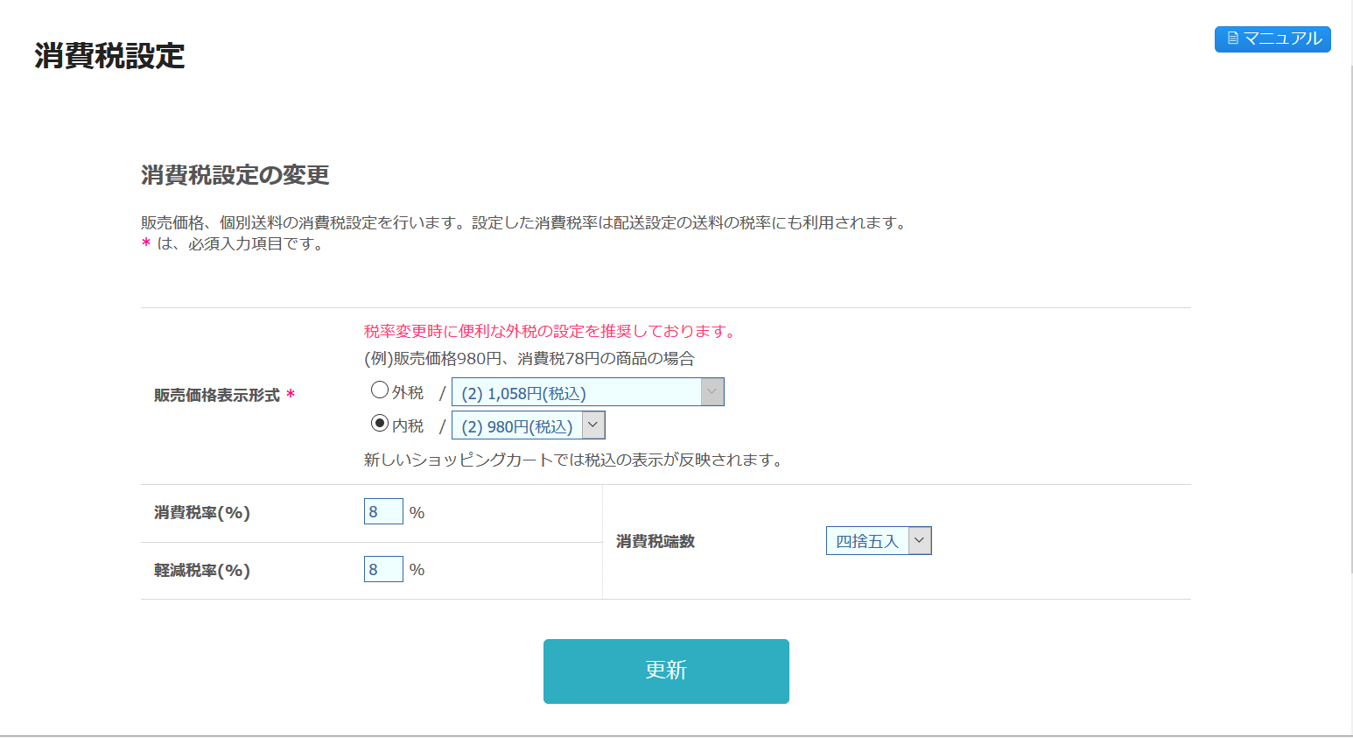Click the pink 税率変更時に便利な外税 notice text
1353x738 pixels.
pyautogui.click(x=552, y=331)
